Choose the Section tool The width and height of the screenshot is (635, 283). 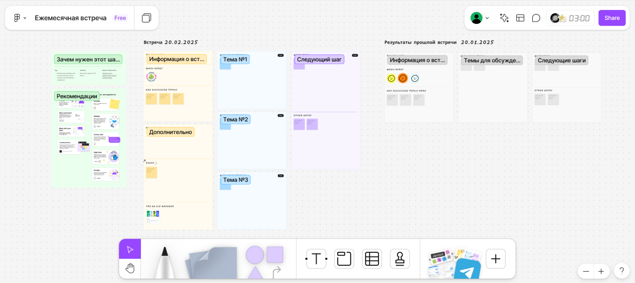click(344, 259)
